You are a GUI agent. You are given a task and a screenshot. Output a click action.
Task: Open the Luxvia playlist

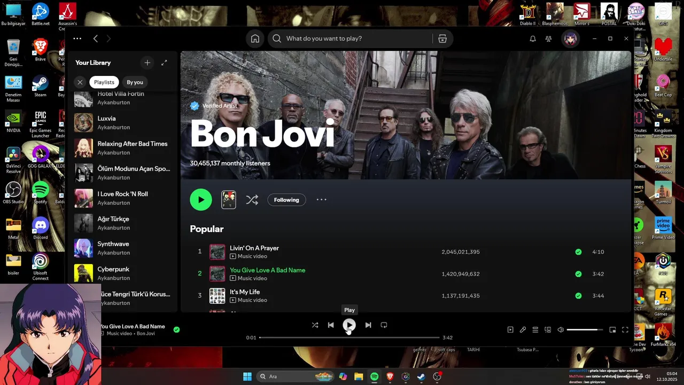pyautogui.click(x=123, y=122)
